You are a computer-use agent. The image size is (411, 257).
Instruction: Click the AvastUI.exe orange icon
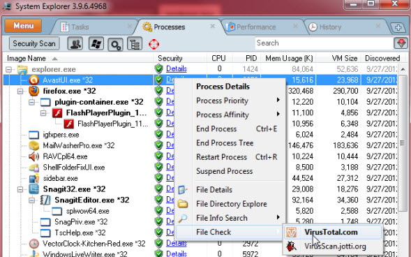(33, 80)
